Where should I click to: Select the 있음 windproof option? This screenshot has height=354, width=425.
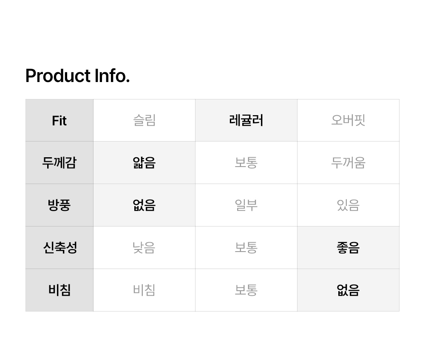(348, 205)
